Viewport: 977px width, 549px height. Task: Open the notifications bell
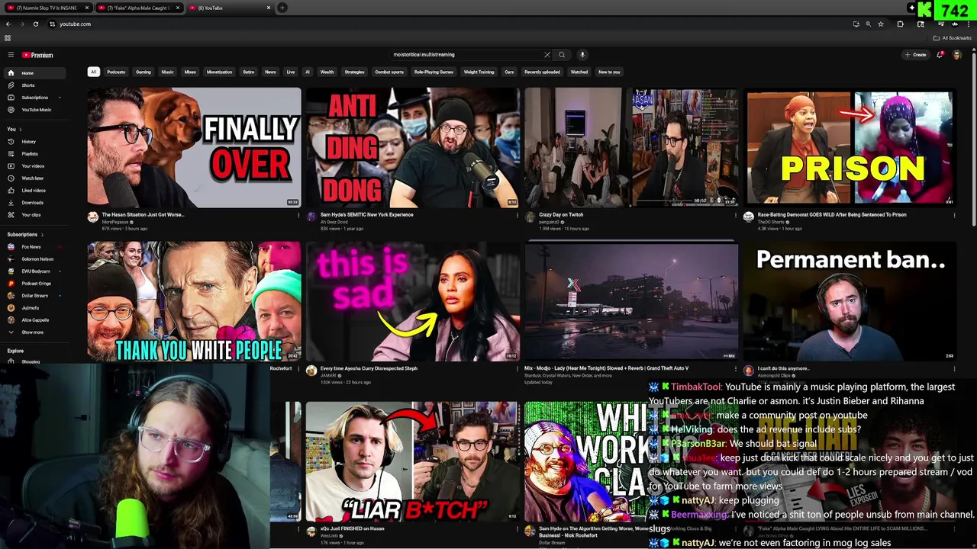[940, 55]
